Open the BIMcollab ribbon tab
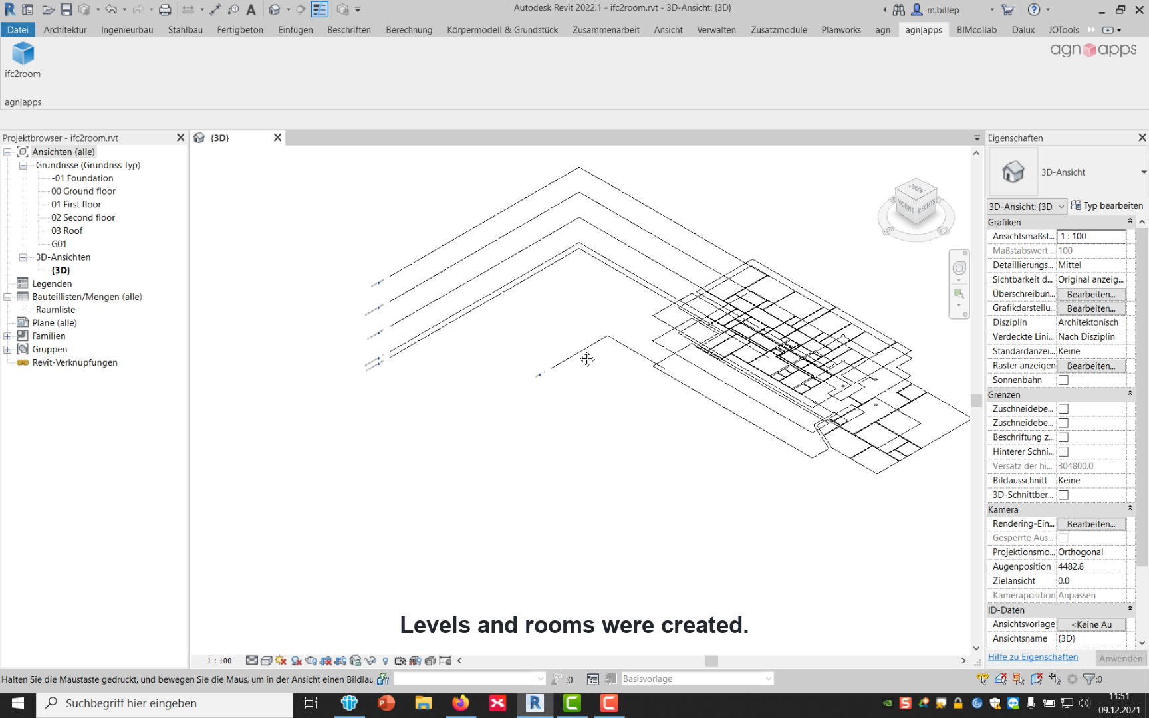Viewport: 1149px width, 718px height. tap(977, 30)
